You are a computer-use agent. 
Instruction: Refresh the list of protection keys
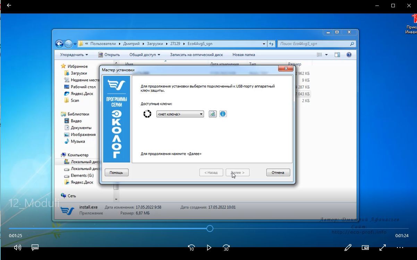[213, 114]
